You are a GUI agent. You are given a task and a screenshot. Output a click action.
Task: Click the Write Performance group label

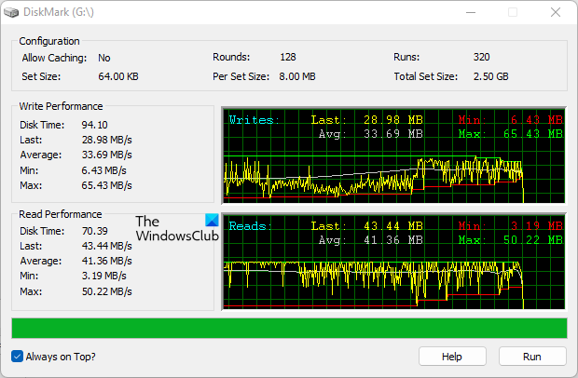point(61,106)
